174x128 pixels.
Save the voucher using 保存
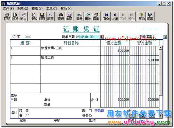(x=42, y=16)
